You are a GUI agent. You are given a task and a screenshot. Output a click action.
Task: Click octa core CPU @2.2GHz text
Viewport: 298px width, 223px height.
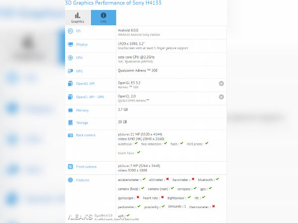click(x=136, y=57)
